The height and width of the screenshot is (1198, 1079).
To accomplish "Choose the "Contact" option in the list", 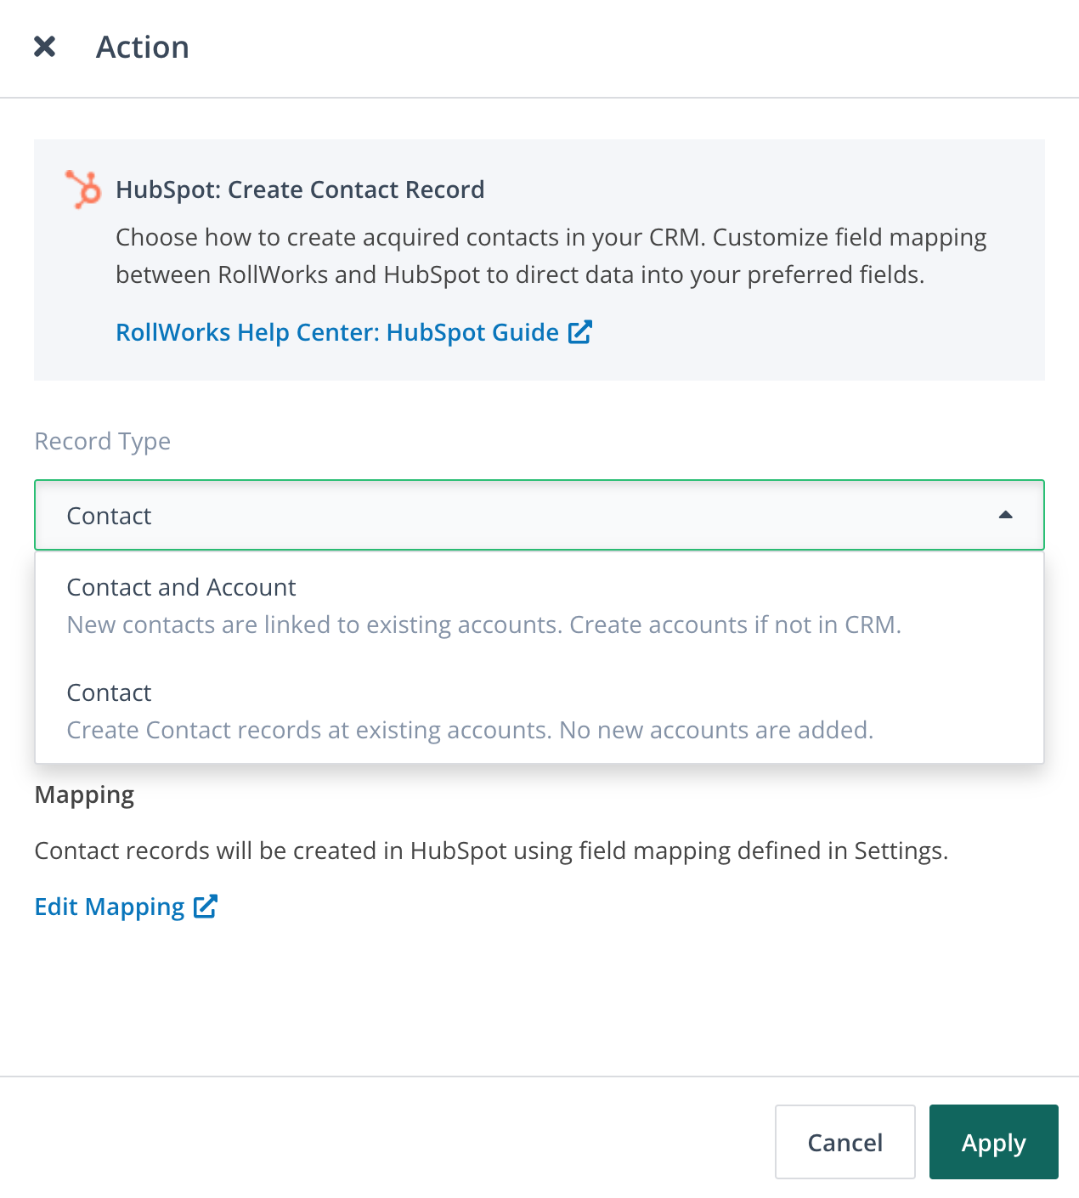I will [x=109, y=692].
